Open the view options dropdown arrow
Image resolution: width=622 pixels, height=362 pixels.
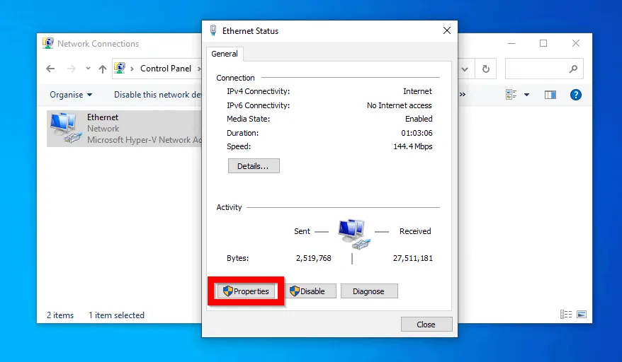pos(527,95)
